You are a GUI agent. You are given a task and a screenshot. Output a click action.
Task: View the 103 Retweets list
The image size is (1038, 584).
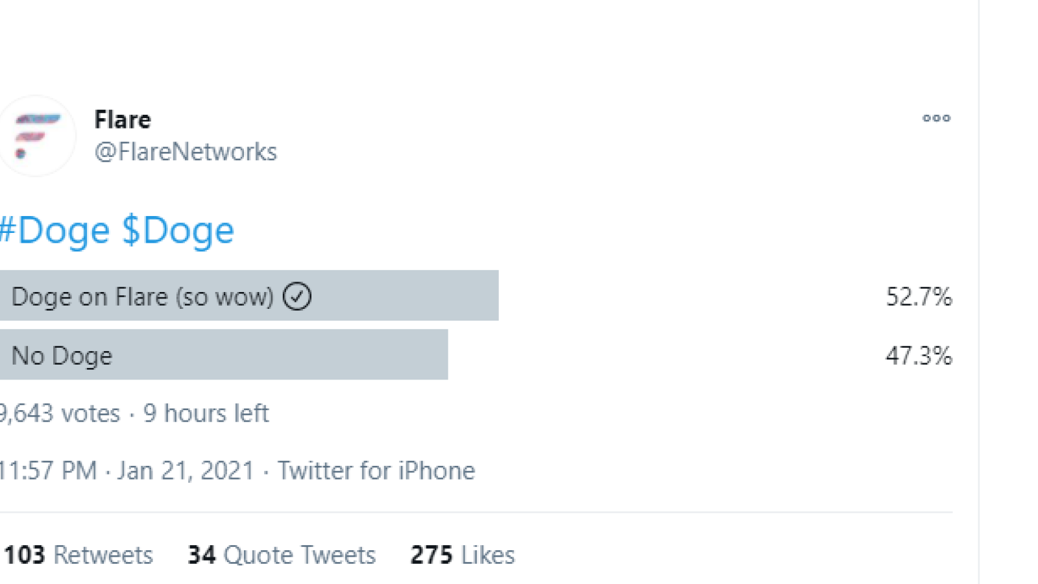point(78,555)
